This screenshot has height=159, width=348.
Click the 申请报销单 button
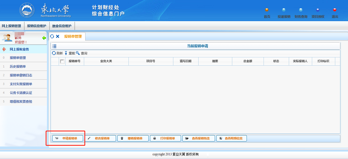point(68,138)
